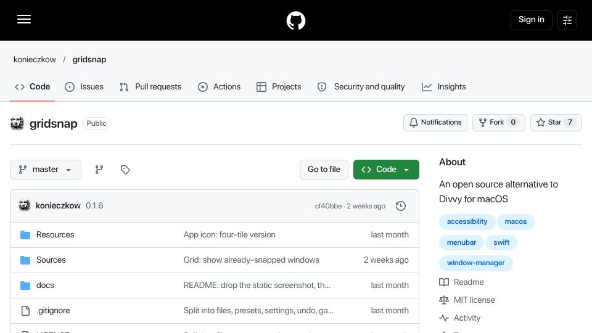Viewport: 592px width, 333px height.
Task: Select the accessibility topic tag
Action: point(467,221)
